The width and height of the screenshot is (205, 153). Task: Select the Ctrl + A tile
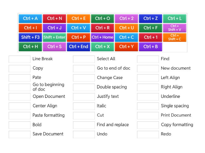point(30,19)
